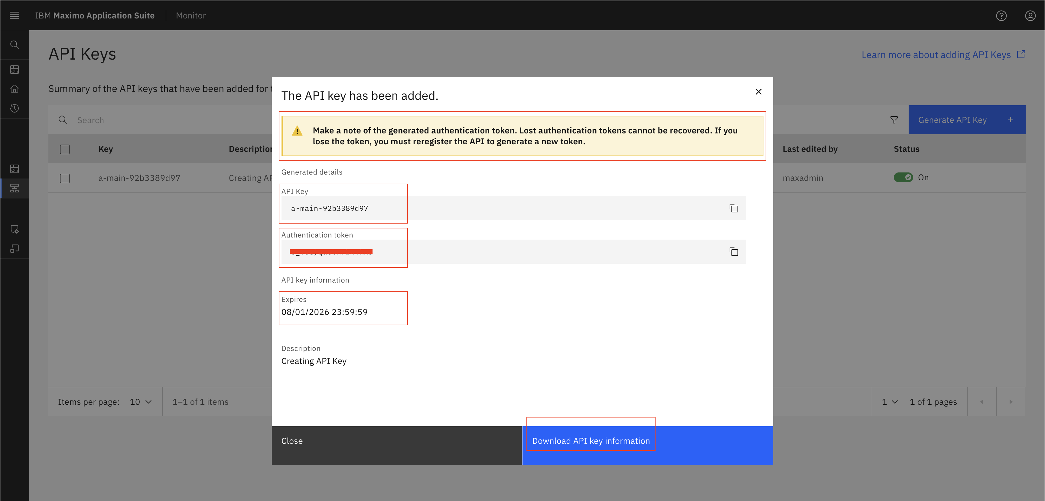Image resolution: width=1045 pixels, height=501 pixels.
Task: Open the items per page dropdown
Action: point(140,402)
